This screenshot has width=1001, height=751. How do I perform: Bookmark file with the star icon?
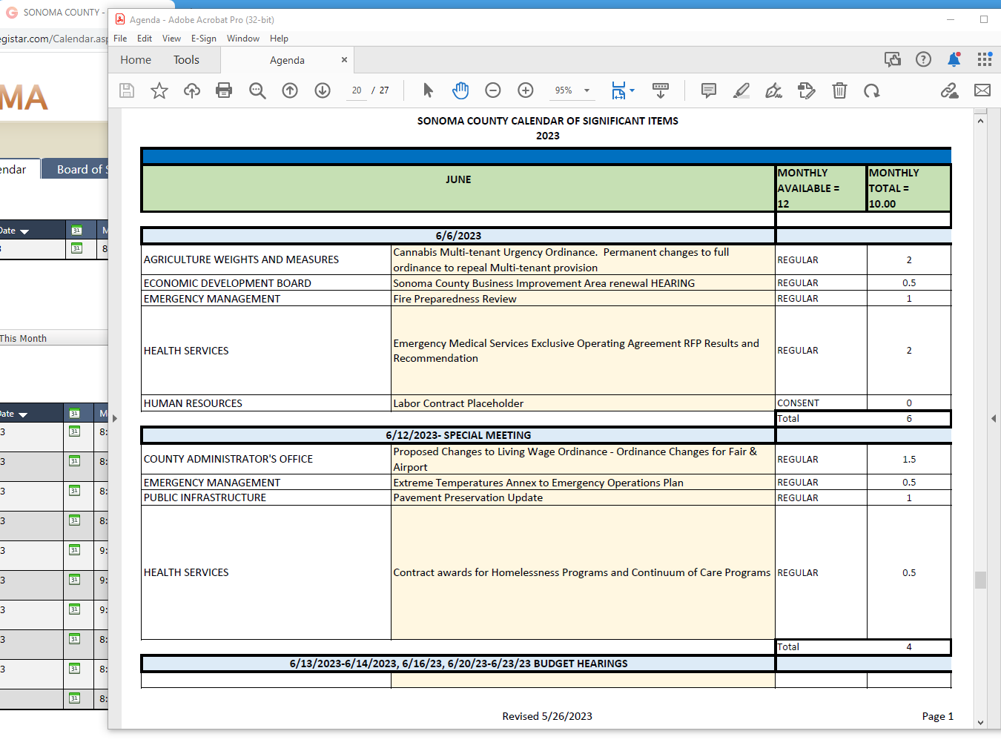[159, 90]
